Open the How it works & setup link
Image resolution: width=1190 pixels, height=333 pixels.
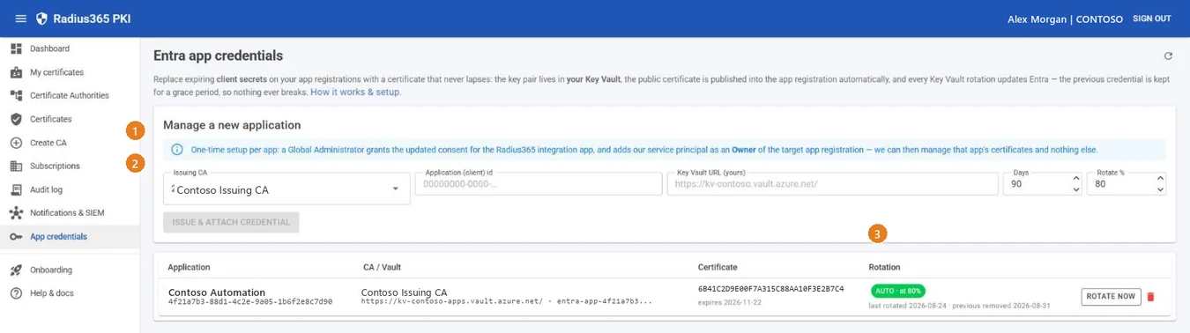click(x=354, y=92)
